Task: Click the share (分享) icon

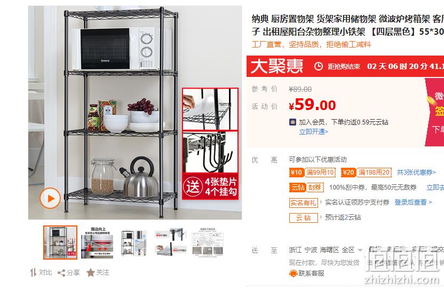Action: point(61,273)
